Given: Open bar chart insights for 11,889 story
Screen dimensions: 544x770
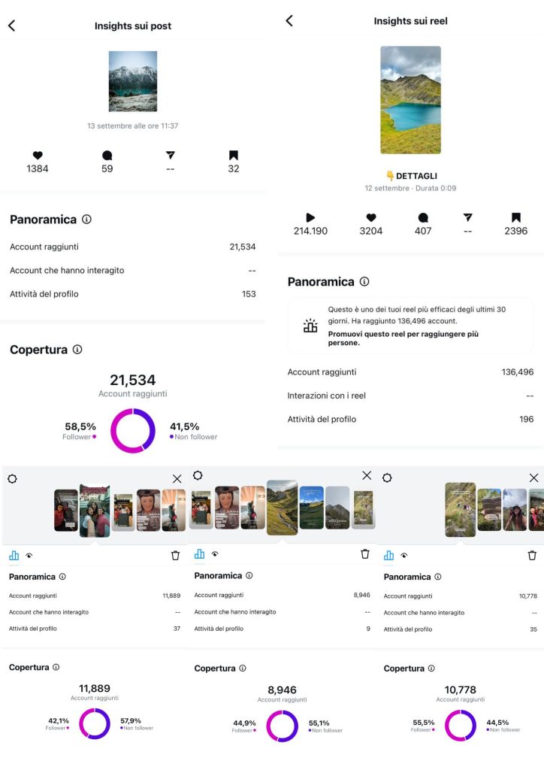Looking at the screenshot, I should (x=14, y=556).
